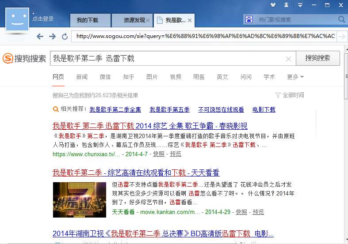
Task: Open related link 我是歌手第二季全集
Action: [x=115, y=109]
